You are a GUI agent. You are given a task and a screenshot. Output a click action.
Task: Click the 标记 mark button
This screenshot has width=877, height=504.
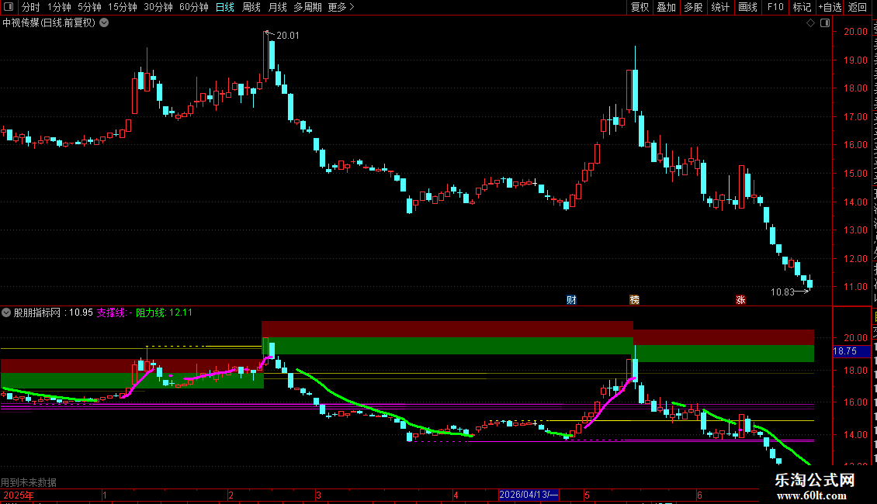(x=802, y=7)
